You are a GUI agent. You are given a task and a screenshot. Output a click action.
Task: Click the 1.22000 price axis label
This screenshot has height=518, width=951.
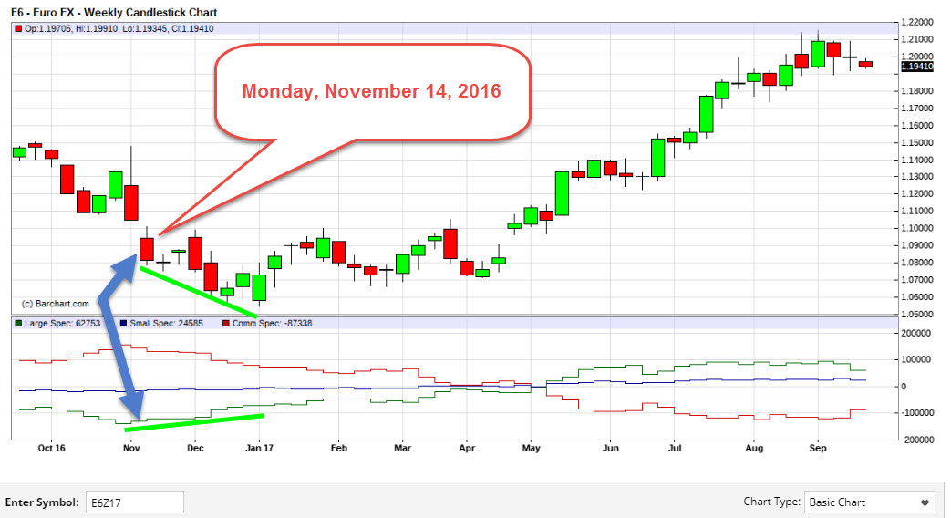(917, 22)
